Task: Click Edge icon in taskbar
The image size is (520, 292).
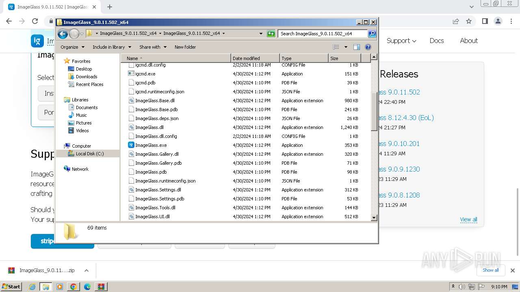Action: pyautogui.click(x=87, y=287)
